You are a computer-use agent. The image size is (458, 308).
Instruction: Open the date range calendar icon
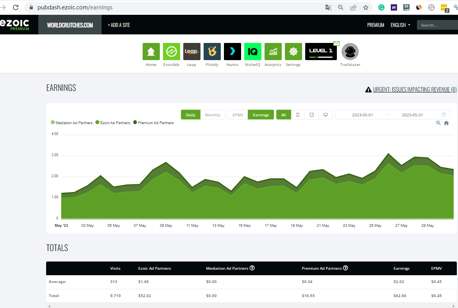[444, 115]
